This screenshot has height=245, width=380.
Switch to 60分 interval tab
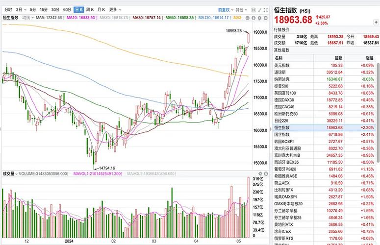click(x=67, y=10)
